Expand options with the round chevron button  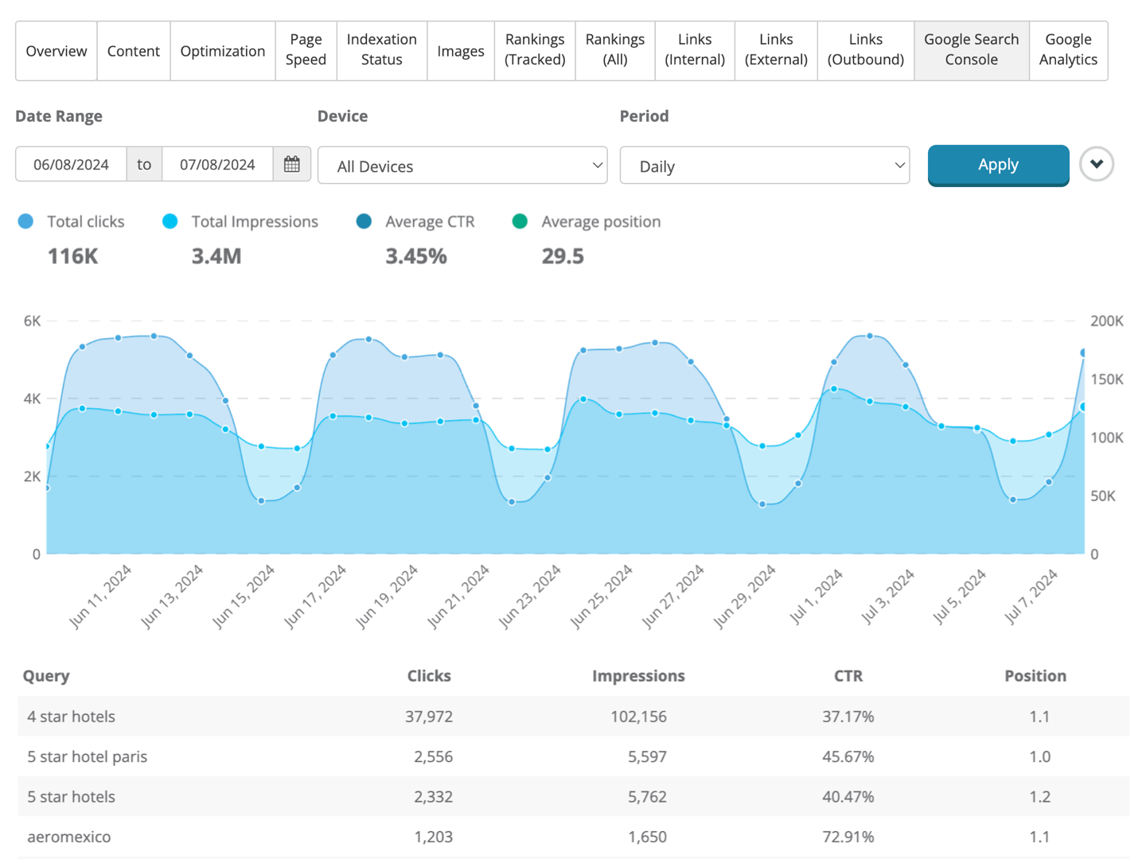point(1097,165)
